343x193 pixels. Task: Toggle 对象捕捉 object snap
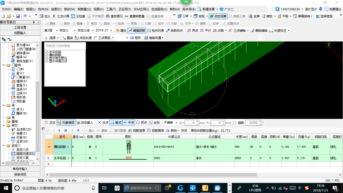point(66,123)
